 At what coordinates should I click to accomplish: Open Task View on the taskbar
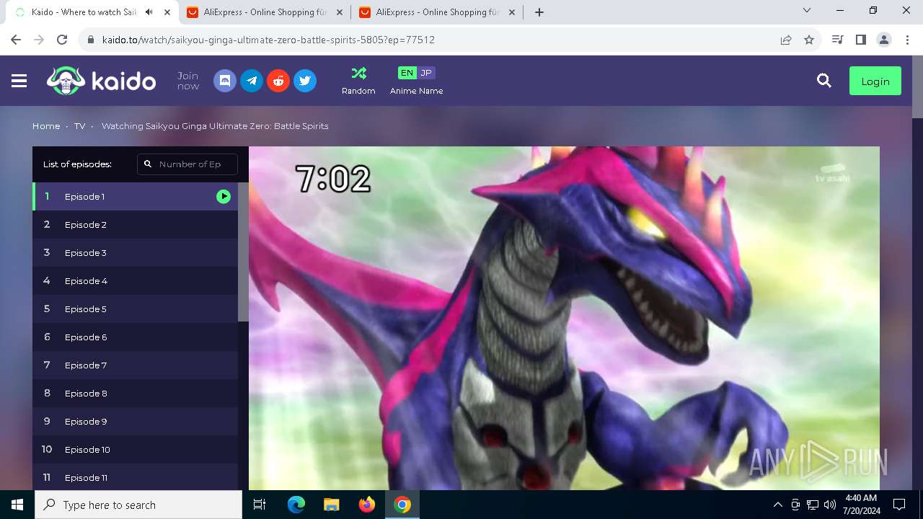pyautogui.click(x=260, y=505)
